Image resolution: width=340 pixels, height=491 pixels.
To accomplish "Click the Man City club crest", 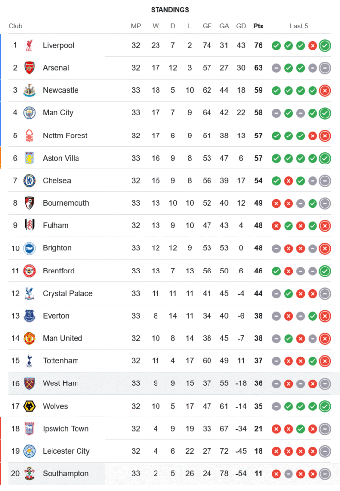I will [29, 113].
